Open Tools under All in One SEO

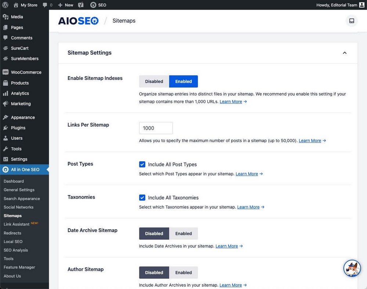[8, 259]
